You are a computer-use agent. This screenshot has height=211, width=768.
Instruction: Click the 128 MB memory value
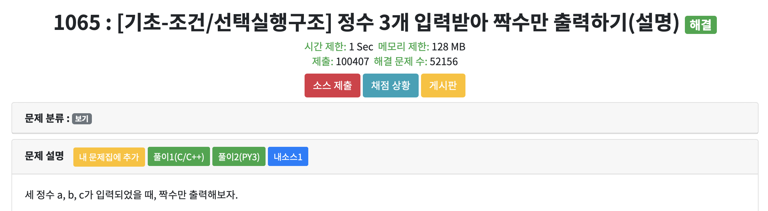point(448,47)
